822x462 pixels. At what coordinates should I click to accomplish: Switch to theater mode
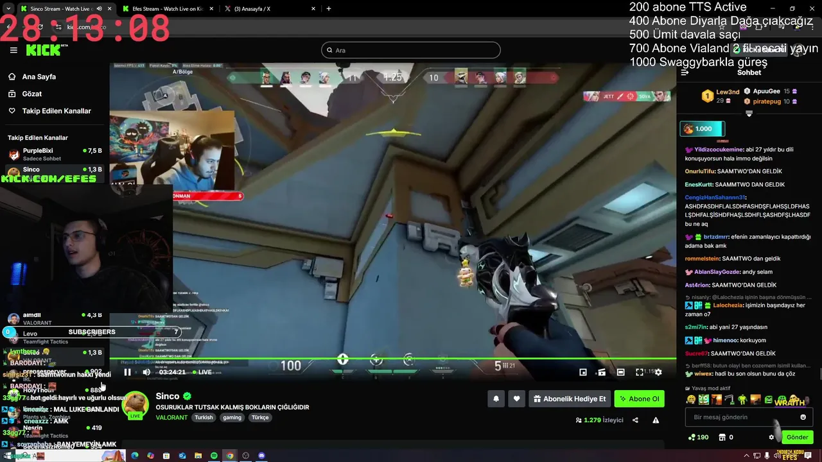pos(620,372)
